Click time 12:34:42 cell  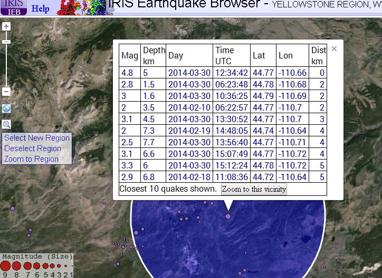(x=232, y=73)
